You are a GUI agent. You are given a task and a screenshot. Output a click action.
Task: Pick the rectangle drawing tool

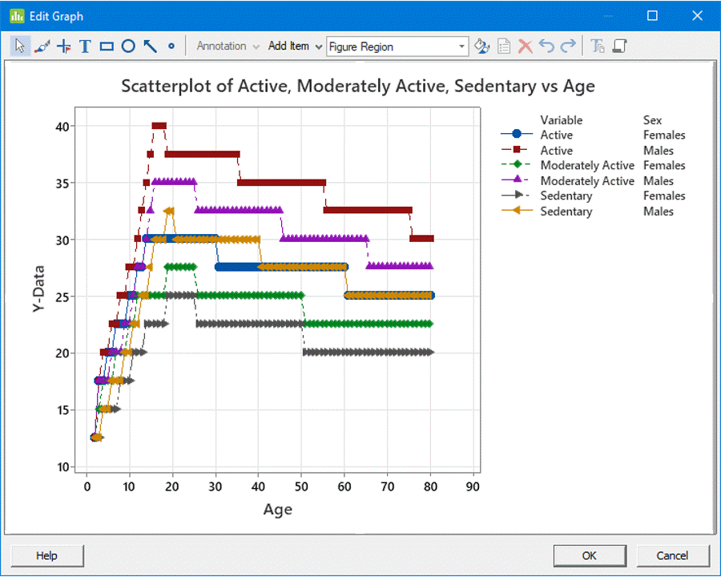(x=107, y=46)
